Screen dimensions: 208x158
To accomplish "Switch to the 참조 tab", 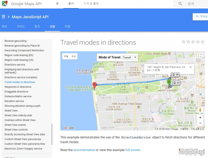I will click(x=37, y=26).
